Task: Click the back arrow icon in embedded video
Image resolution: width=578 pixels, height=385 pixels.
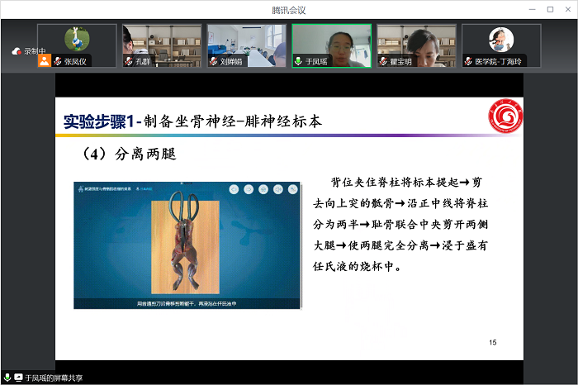Action: tap(235, 189)
